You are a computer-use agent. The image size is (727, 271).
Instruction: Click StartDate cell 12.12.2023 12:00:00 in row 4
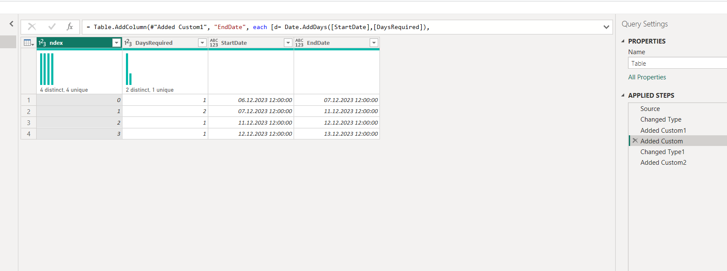251,134
